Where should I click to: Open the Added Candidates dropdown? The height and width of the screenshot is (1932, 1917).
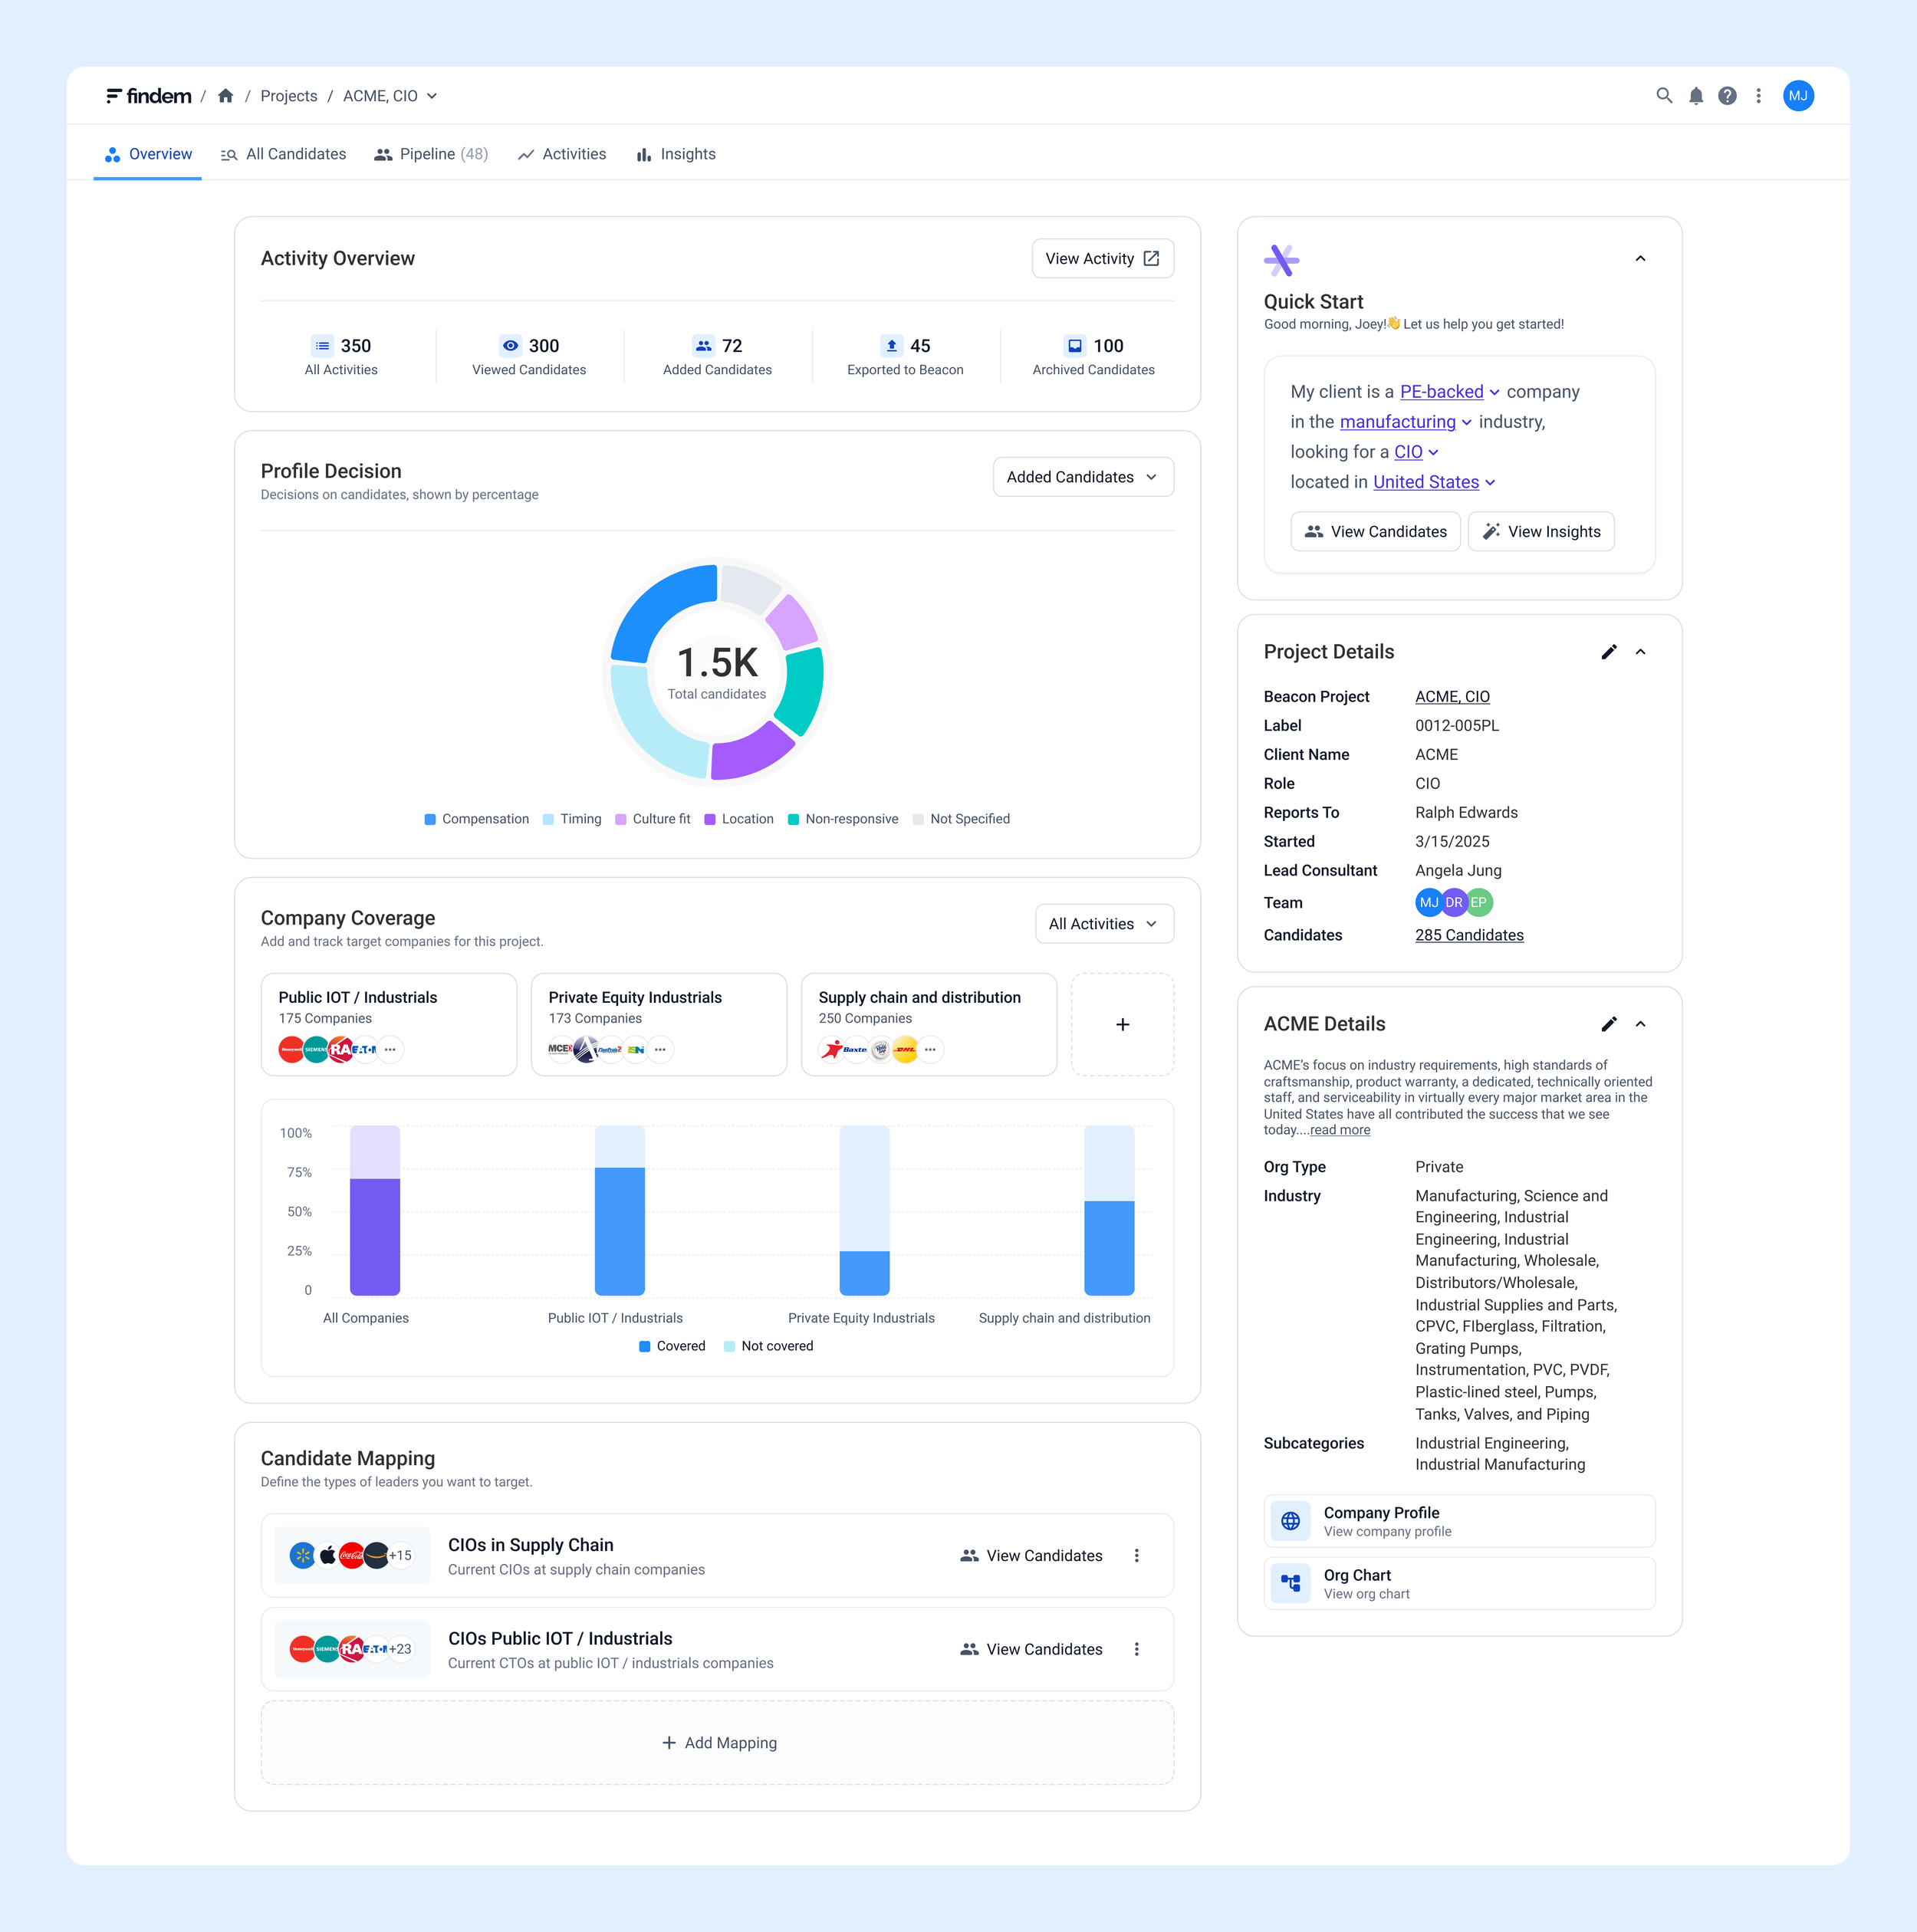(x=1082, y=477)
